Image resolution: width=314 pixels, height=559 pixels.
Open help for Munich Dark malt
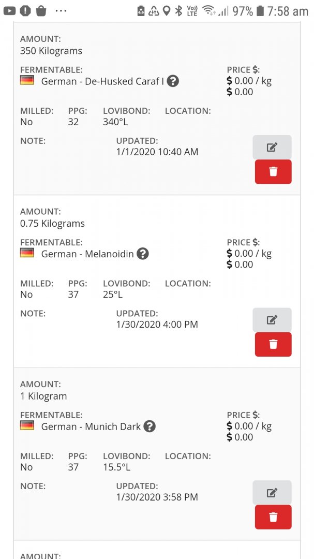coord(149,426)
